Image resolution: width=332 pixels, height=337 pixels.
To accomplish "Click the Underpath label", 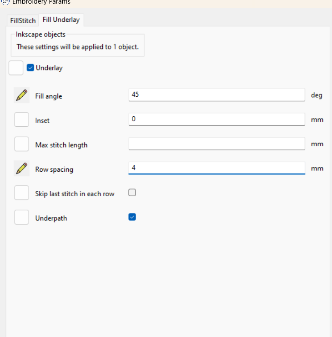I will [51, 218].
